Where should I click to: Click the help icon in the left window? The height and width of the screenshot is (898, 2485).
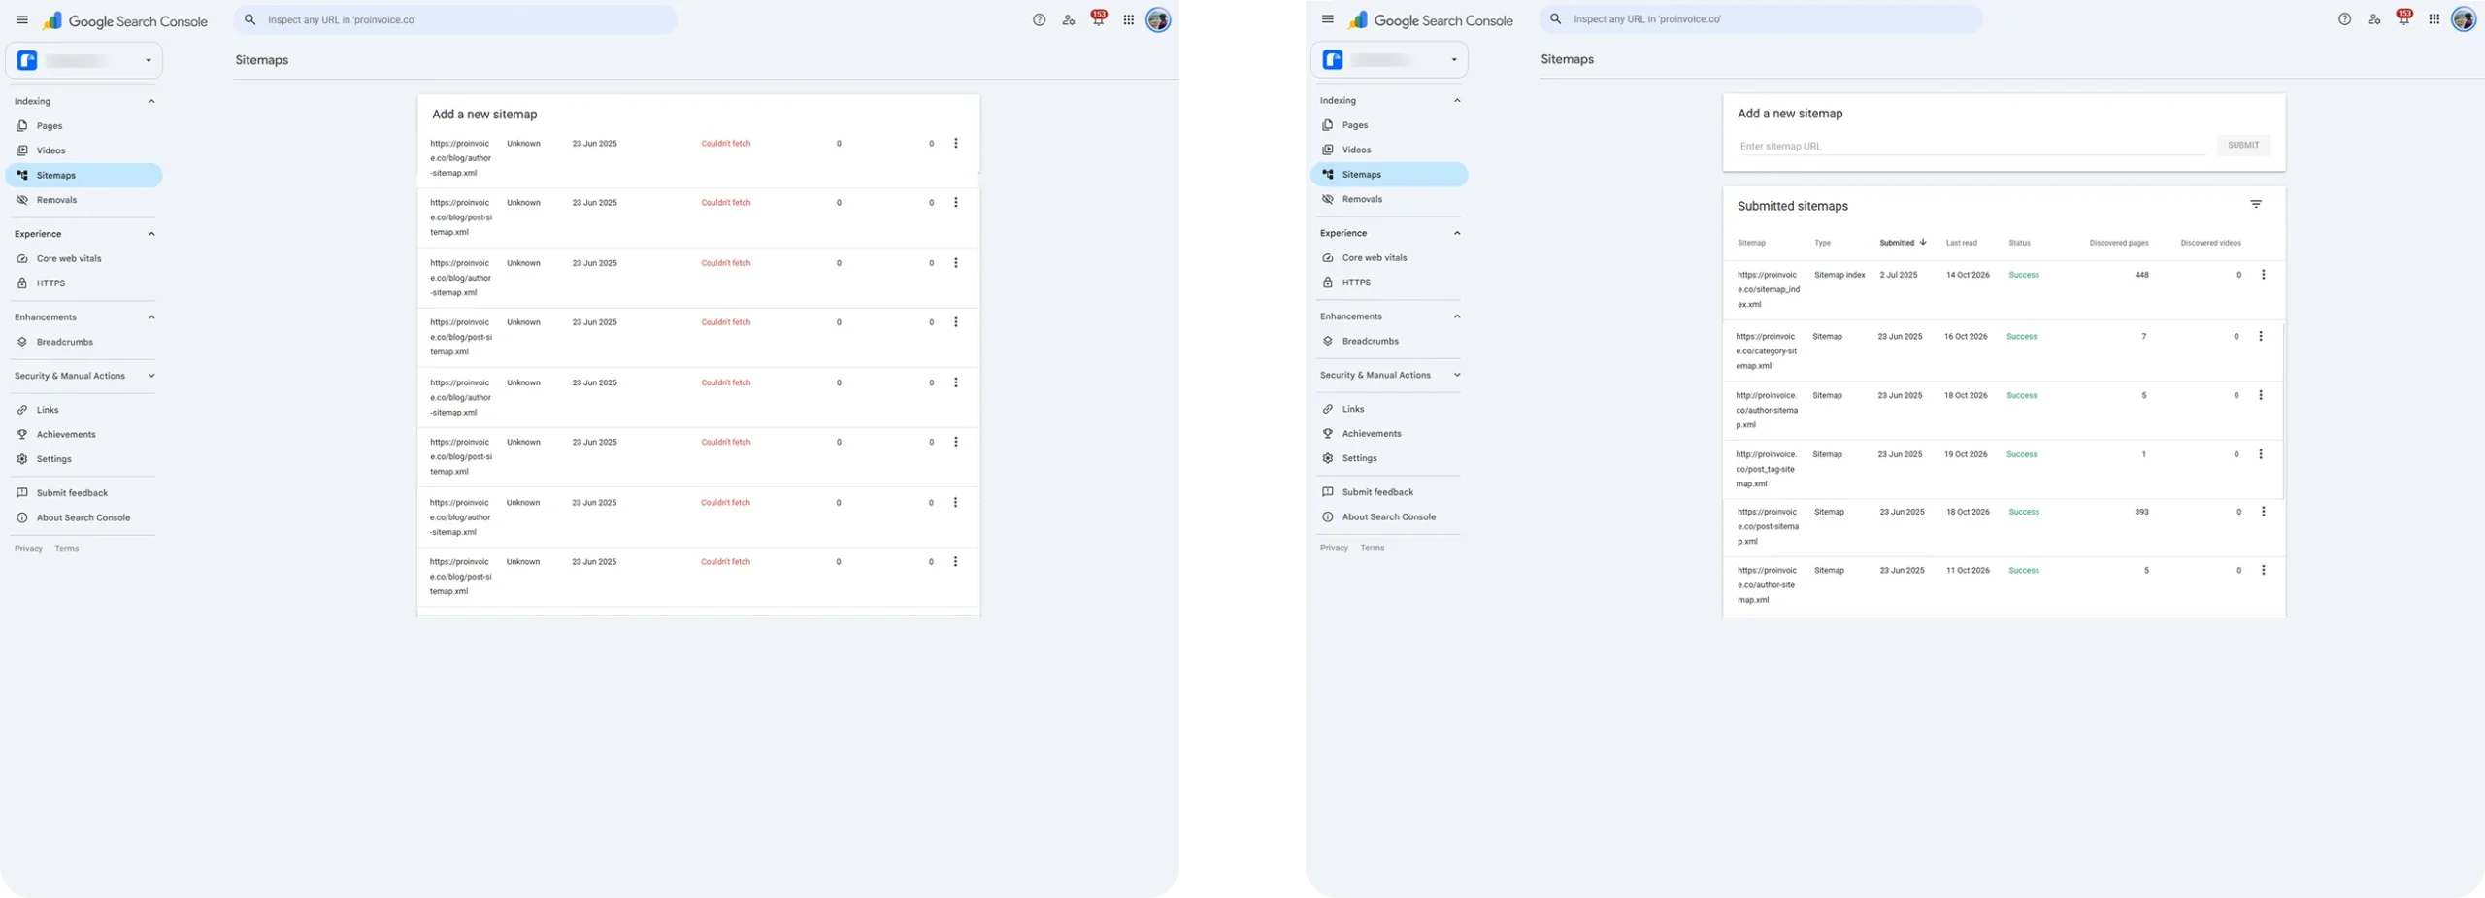click(x=1039, y=20)
